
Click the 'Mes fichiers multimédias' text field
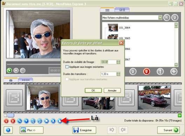pyautogui.click(x=130, y=18)
